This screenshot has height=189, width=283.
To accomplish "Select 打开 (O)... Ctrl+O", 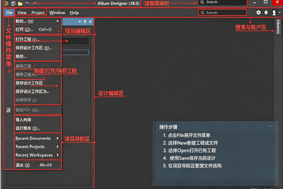I will pos(37,29).
